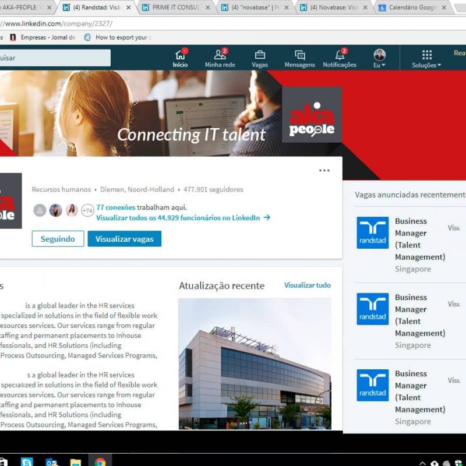This screenshot has width=466, height=466.
Task: Close the "novabase" search tab
Action: 287,8
